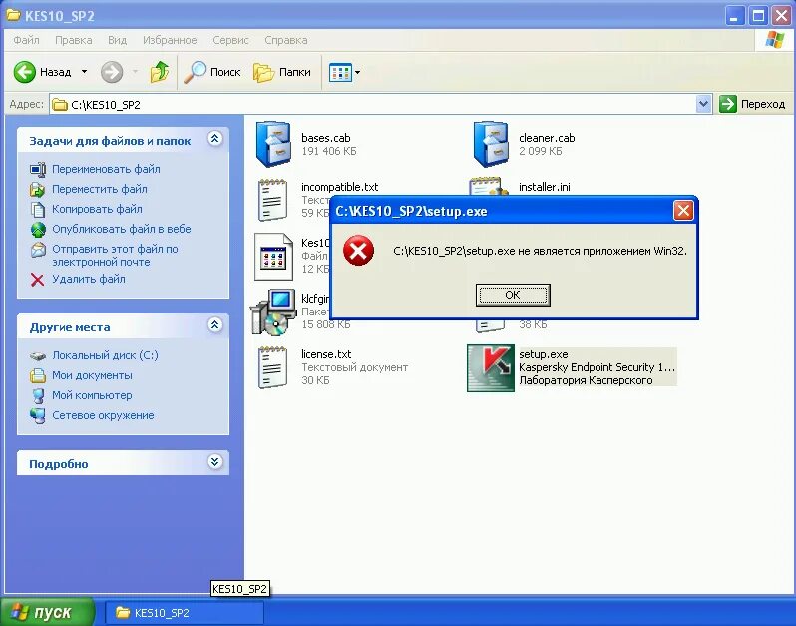This screenshot has width=796, height=626.
Task: Select the Kaspersky setup.exe icon
Action: click(x=491, y=368)
